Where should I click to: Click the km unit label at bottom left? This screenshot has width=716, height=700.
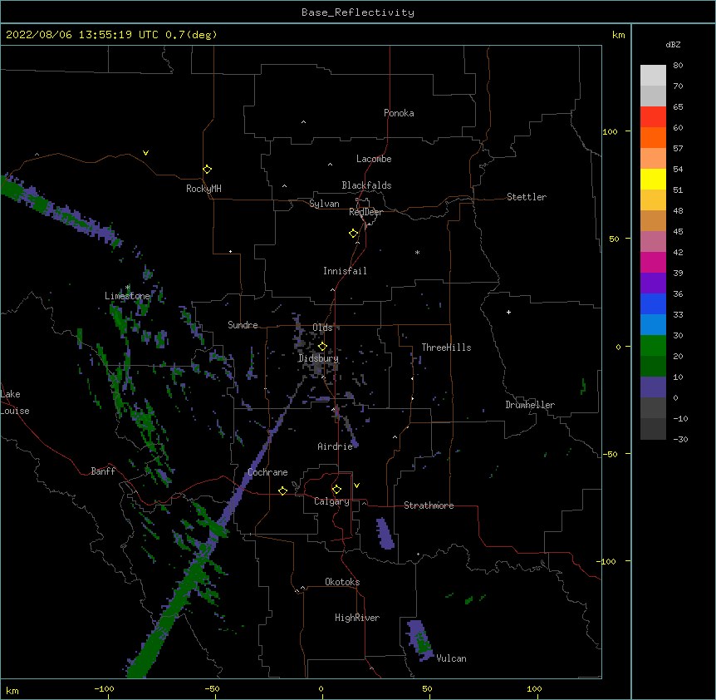12,691
